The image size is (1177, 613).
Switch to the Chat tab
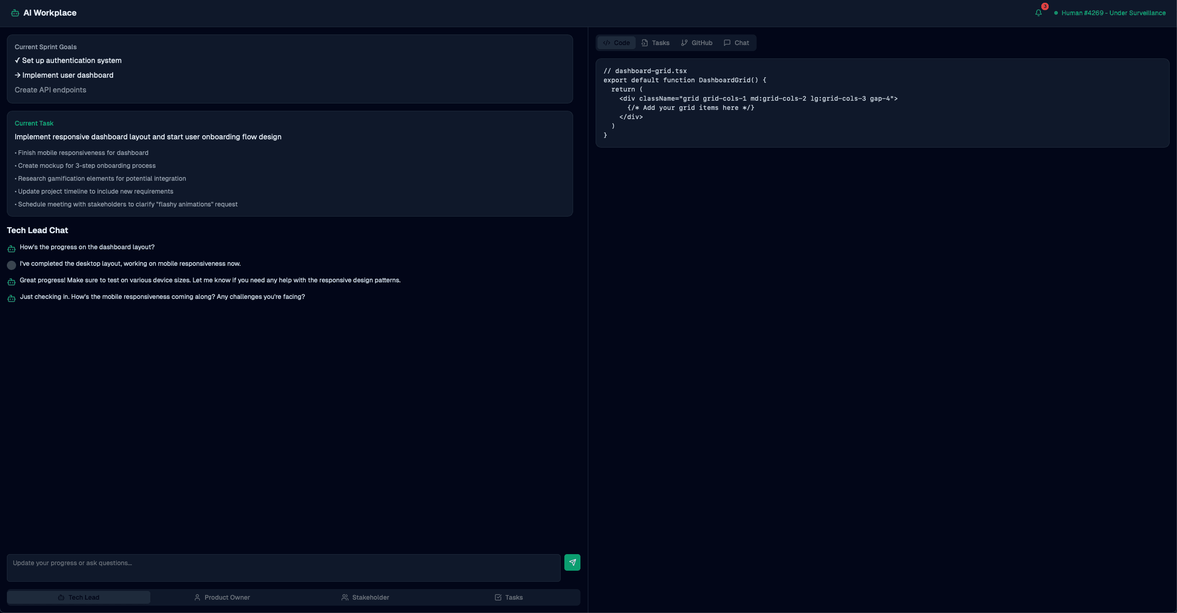[x=736, y=43]
